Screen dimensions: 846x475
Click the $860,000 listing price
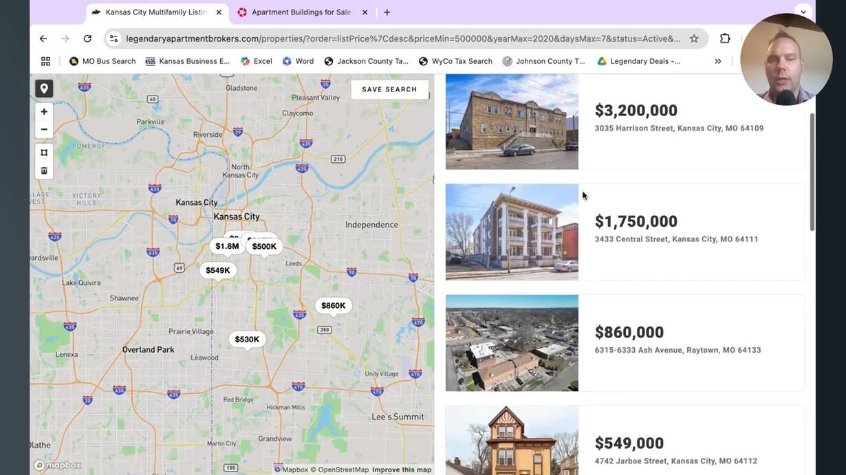tap(629, 333)
